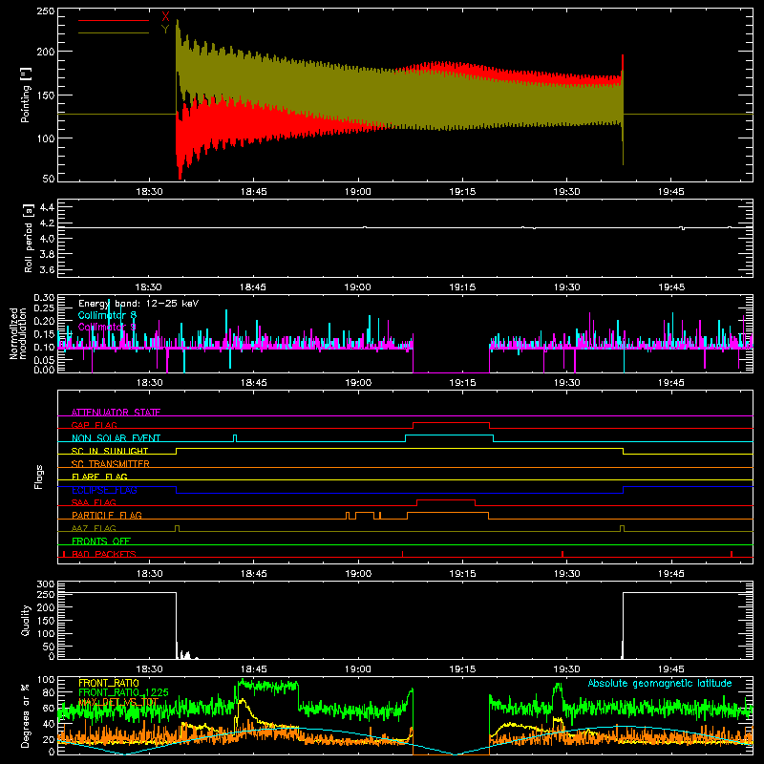Click the 19:00 time label under Roll period plot
764x764 pixels.
pos(357,287)
